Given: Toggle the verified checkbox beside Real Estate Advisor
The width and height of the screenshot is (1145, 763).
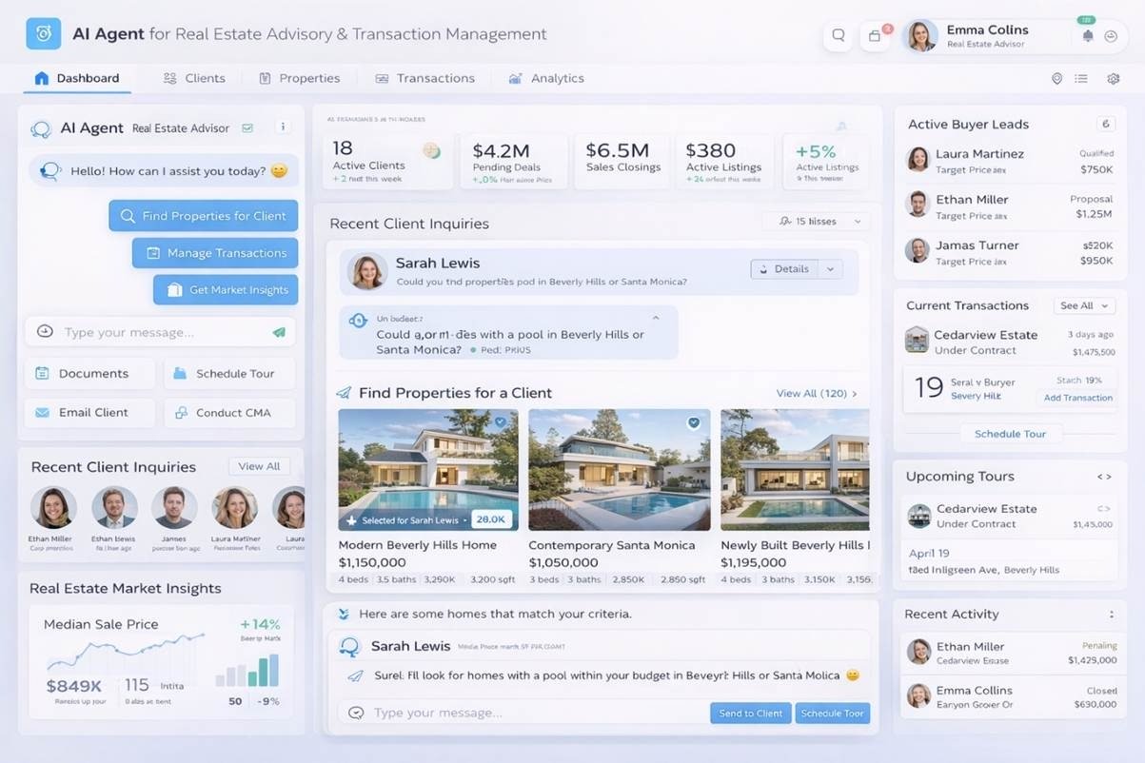Looking at the screenshot, I should [x=247, y=127].
